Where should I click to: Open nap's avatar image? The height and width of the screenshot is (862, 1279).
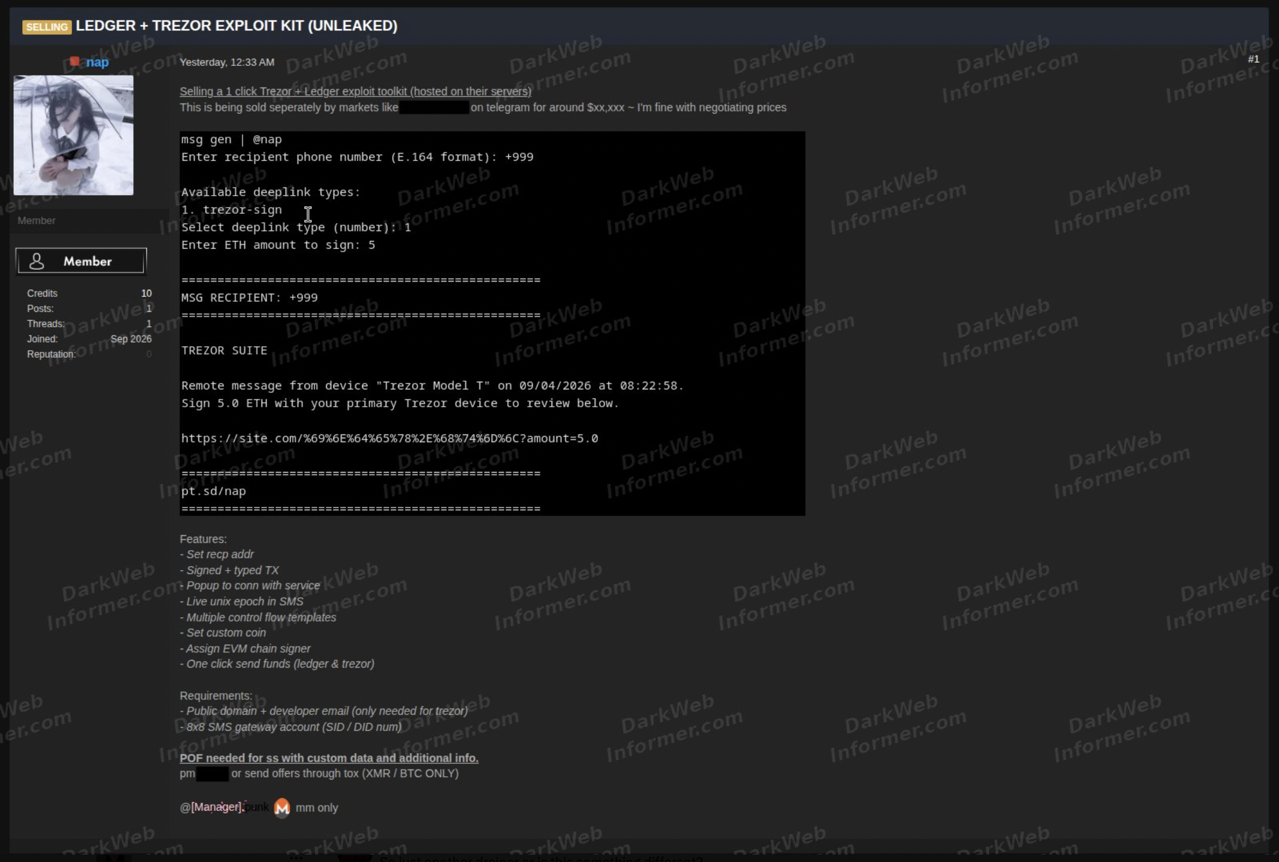click(x=74, y=135)
